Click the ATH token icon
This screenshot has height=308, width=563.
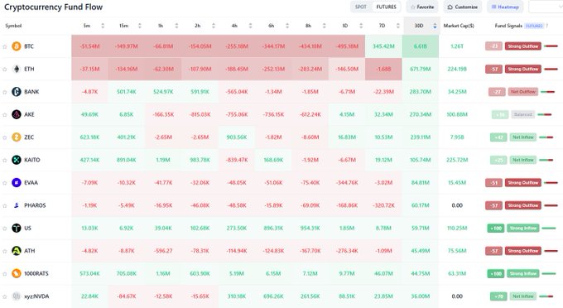click(17, 251)
